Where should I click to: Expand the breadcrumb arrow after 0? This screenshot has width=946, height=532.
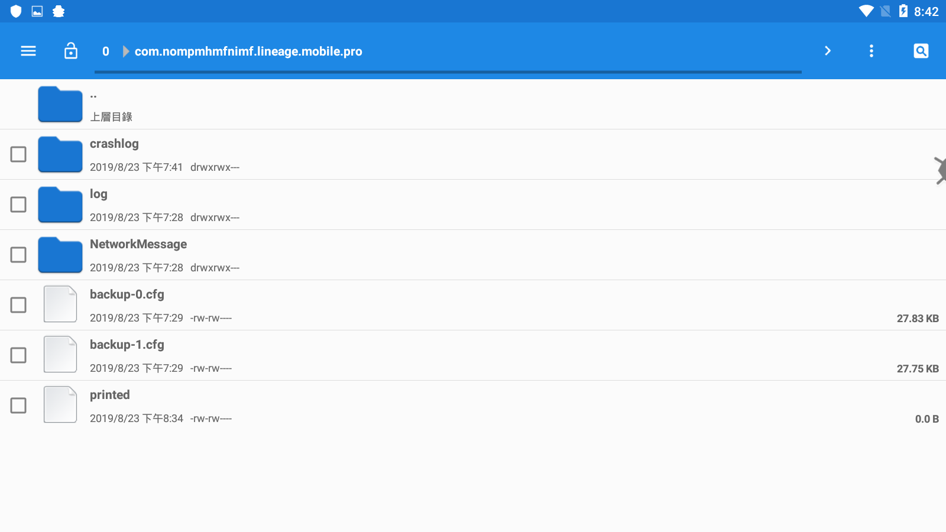pos(125,51)
